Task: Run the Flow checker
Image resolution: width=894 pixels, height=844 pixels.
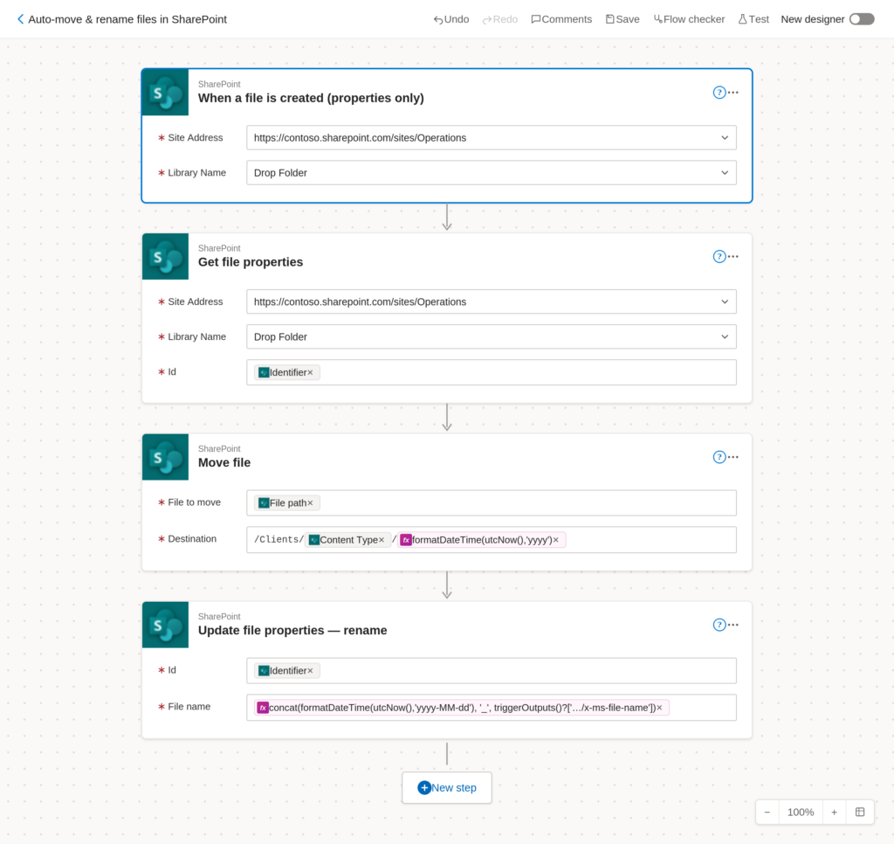Action: click(x=690, y=19)
